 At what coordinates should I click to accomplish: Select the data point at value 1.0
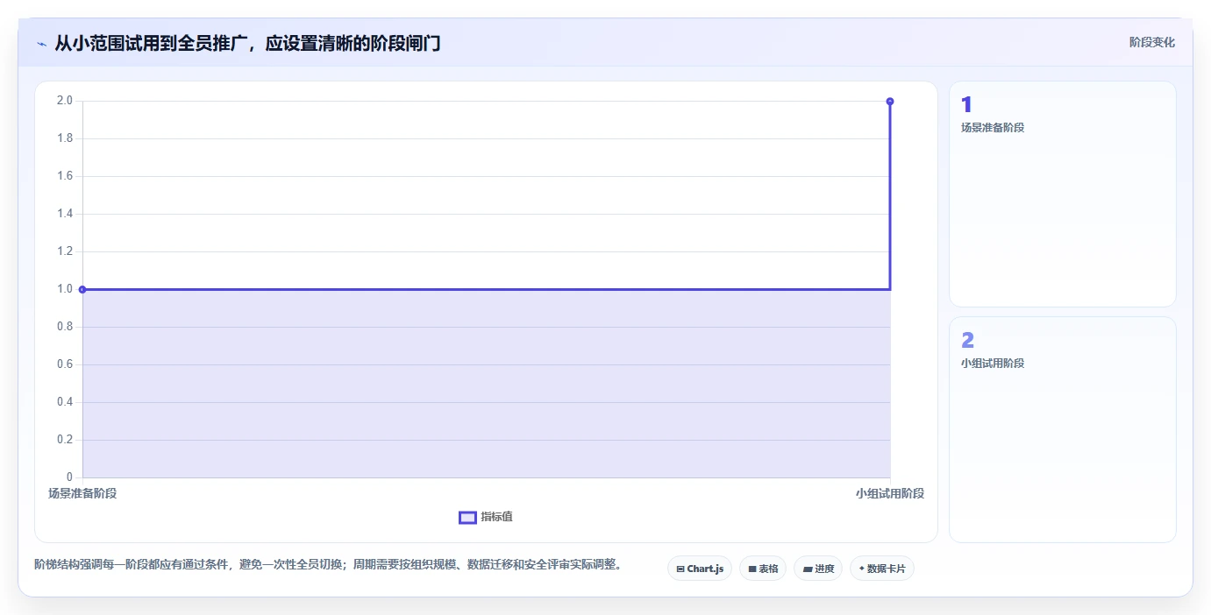coord(82,289)
